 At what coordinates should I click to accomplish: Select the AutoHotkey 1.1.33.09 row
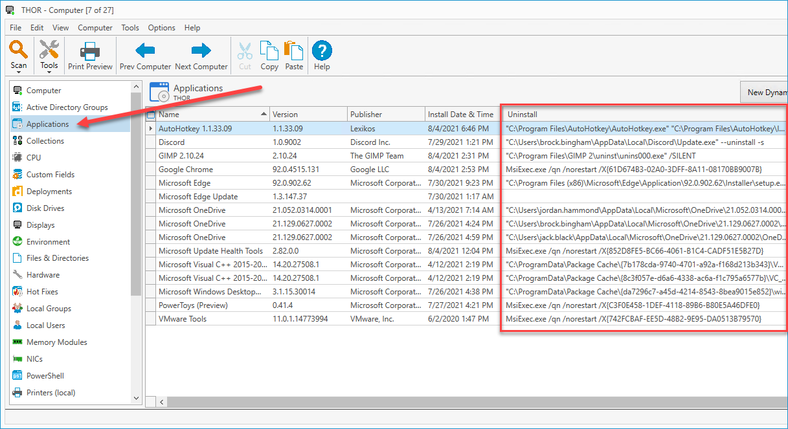pos(467,129)
